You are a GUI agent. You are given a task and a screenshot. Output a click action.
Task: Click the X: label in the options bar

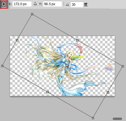(x=10, y=4)
